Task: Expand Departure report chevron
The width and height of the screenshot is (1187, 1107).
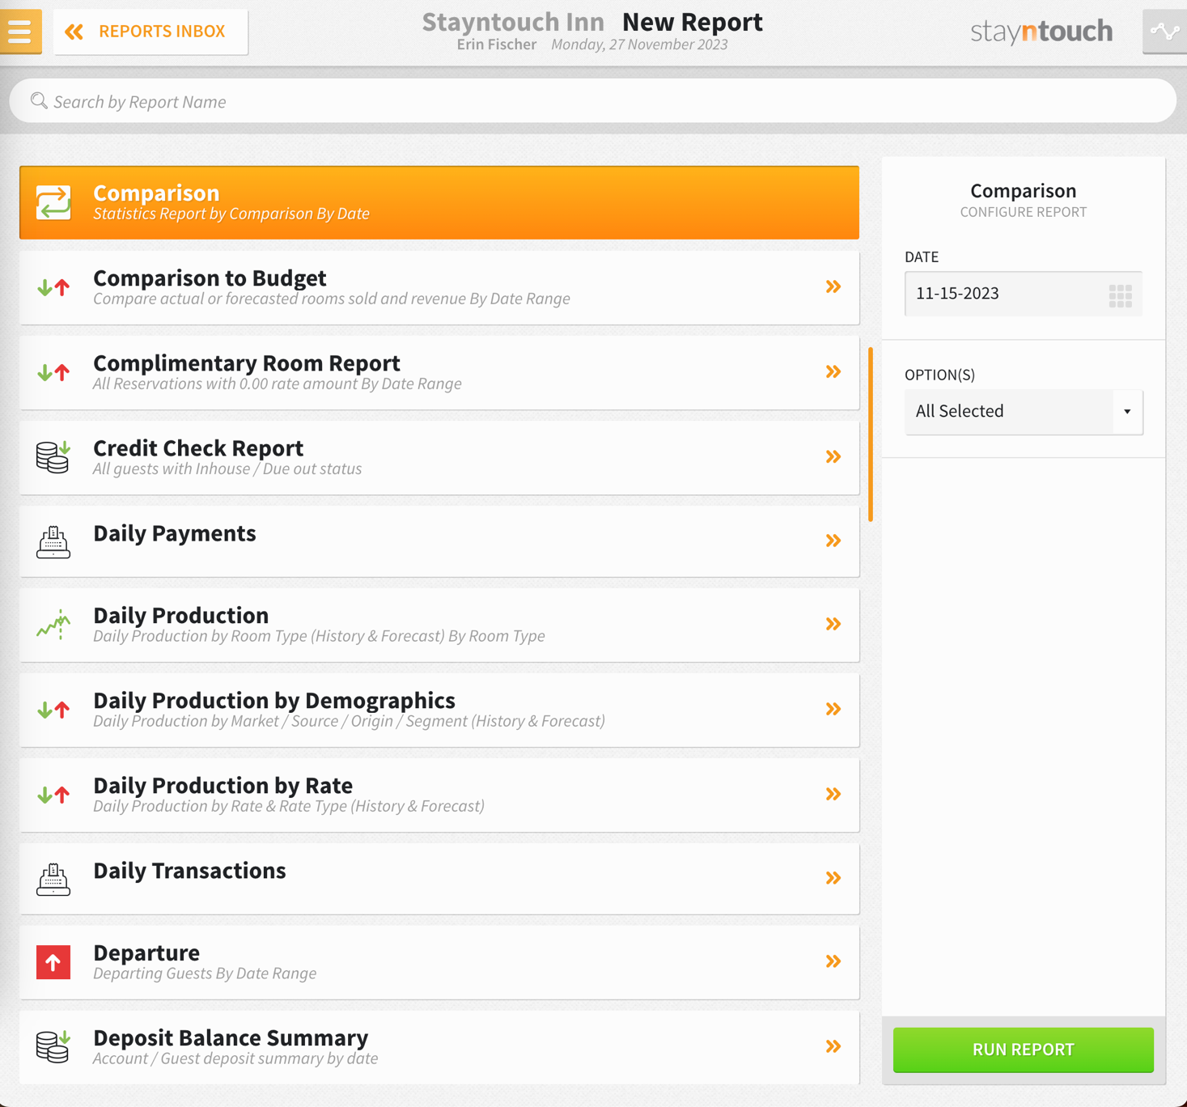Action: pos(833,961)
